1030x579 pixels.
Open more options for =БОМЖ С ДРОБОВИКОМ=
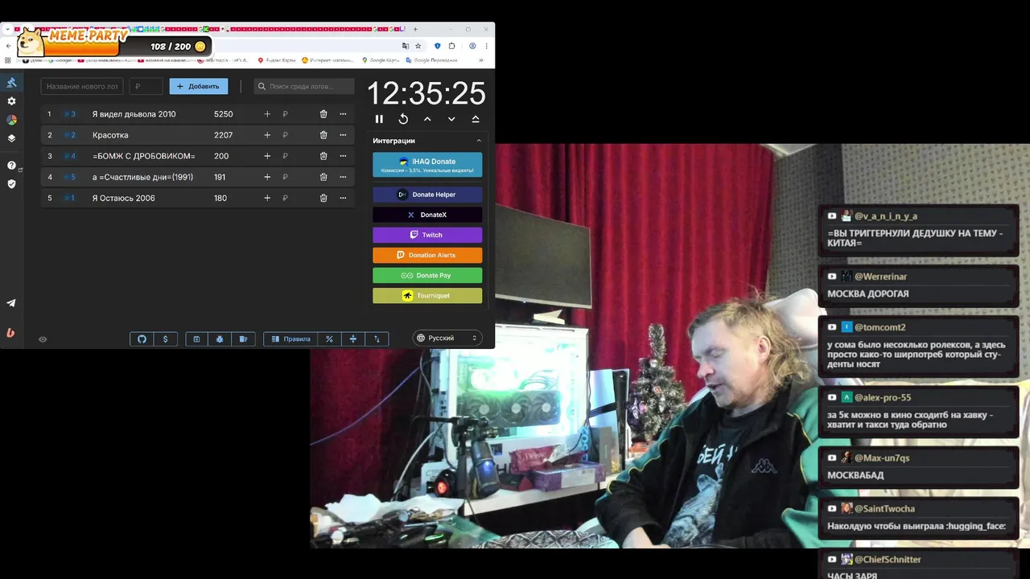click(x=343, y=156)
